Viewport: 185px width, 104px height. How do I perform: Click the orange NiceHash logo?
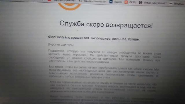(x=70, y=7)
